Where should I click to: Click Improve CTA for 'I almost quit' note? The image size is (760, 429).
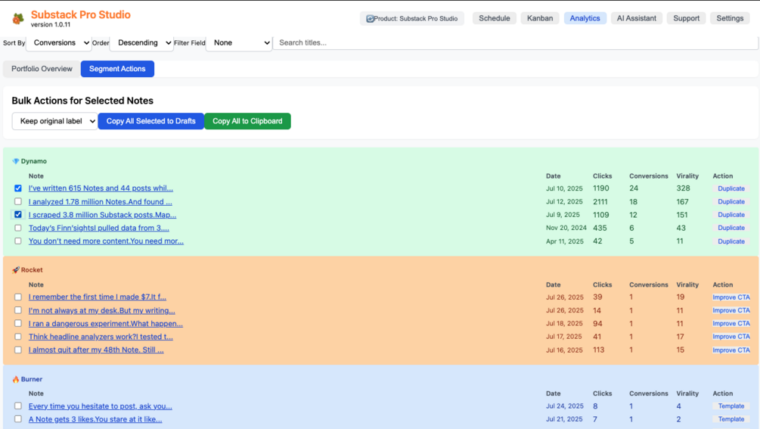pos(731,350)
